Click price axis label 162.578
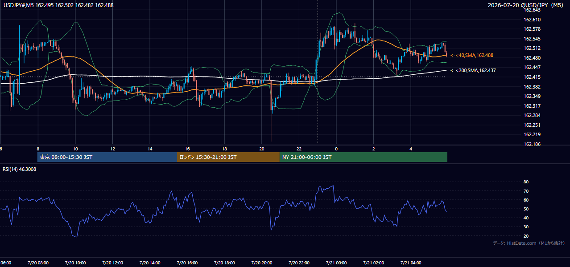Image resolution: width=570 pixels, height=267 pixels. pos(532,29)
